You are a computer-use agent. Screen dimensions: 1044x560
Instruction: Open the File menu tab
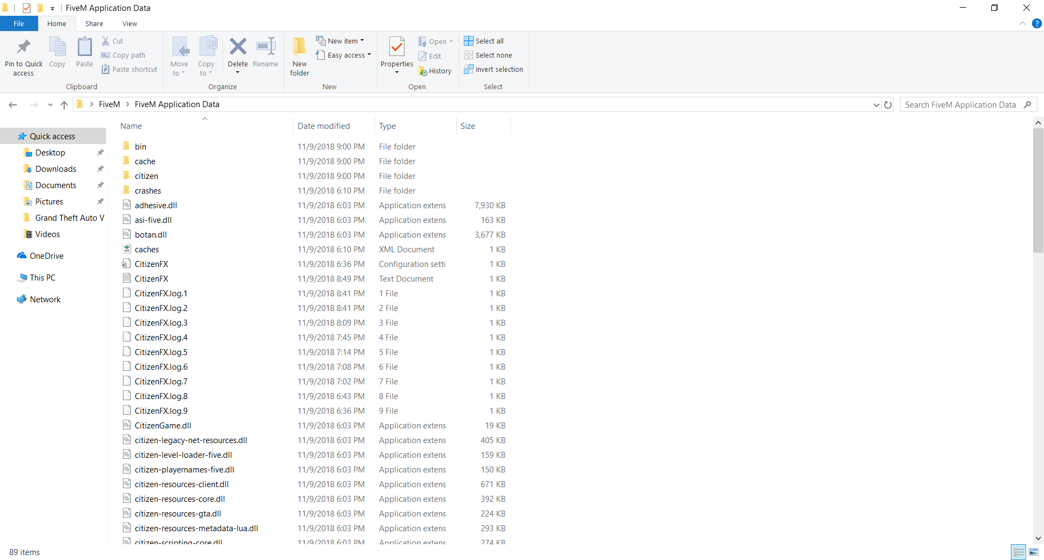18,23
